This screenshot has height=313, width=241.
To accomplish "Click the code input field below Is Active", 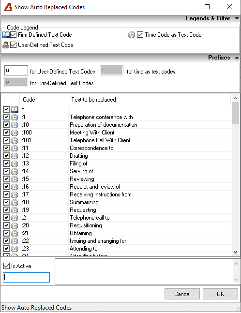I will point(26,278).
